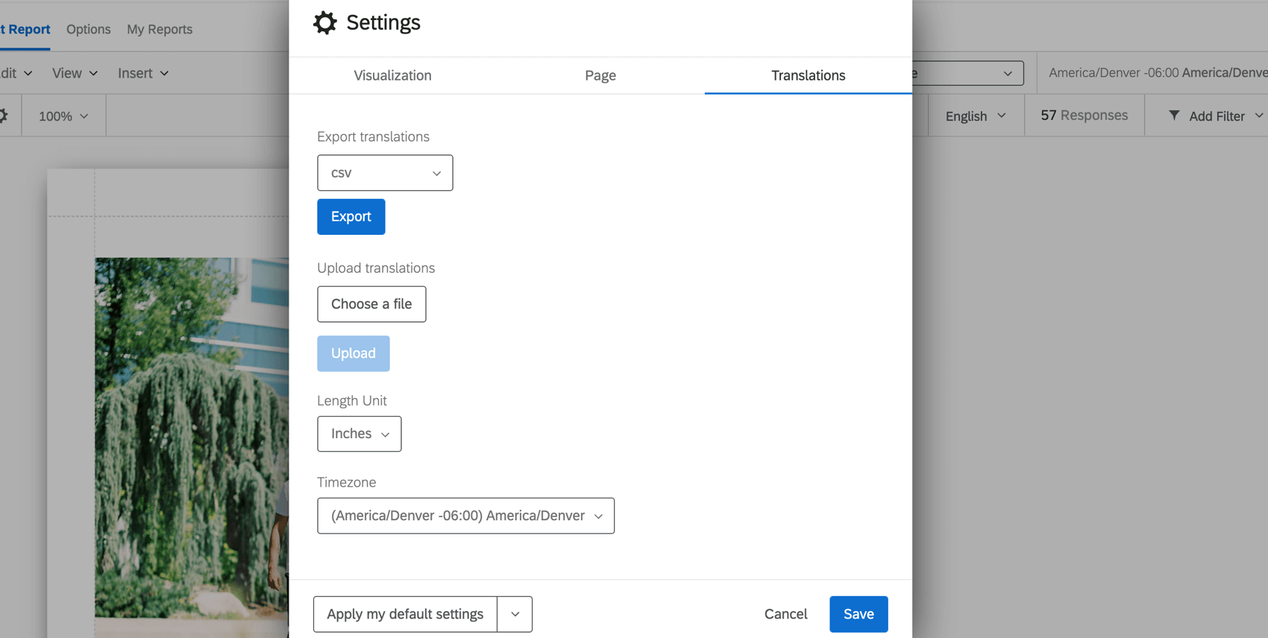Open the csv export format dropdown
Viewport: 1268px width, 638px height.
pyautogui.click(x=385, y=173)
